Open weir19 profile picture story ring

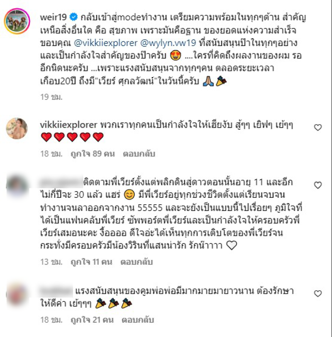(x=17, y=21)
